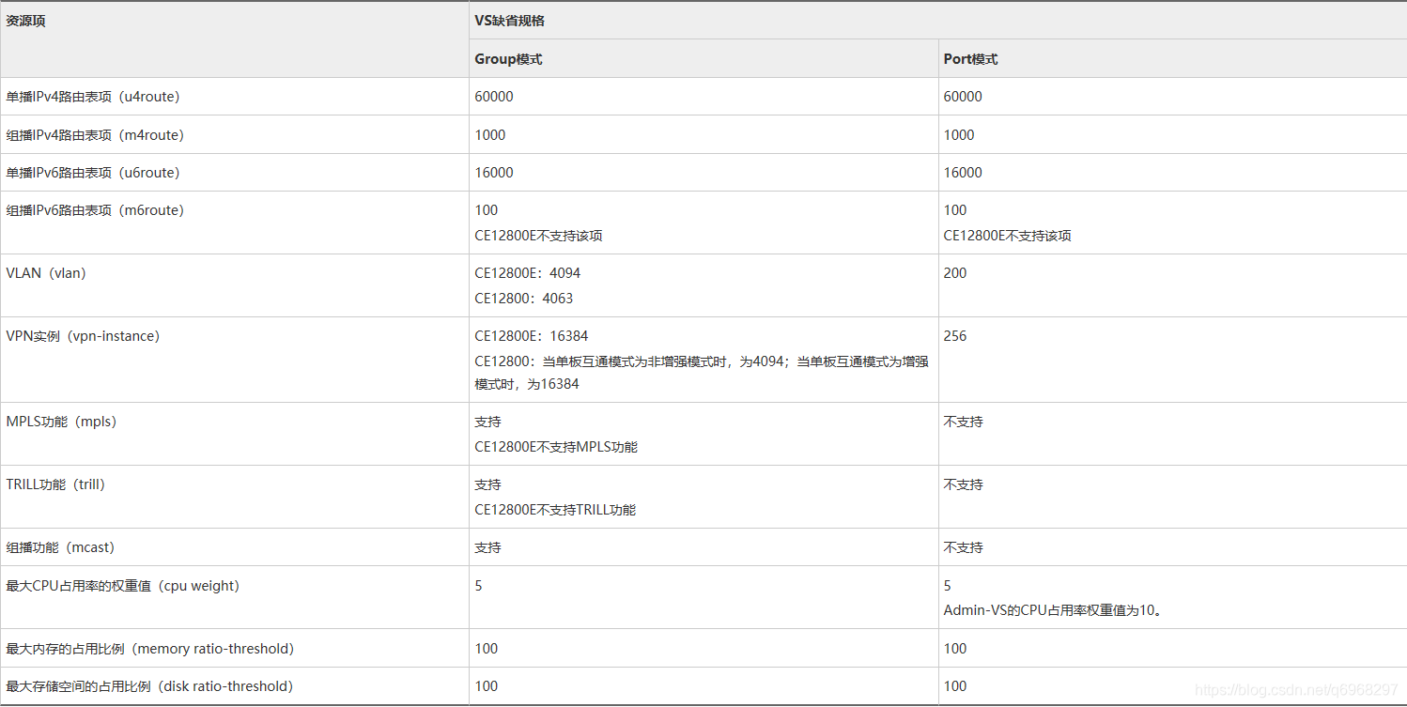Viewport: 1407px width, 707px height.
Task: Click Port模式 note CE12800E不支持该项
Action: click(x=1007, y=236)
